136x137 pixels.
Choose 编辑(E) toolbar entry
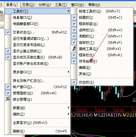[102, 67]
